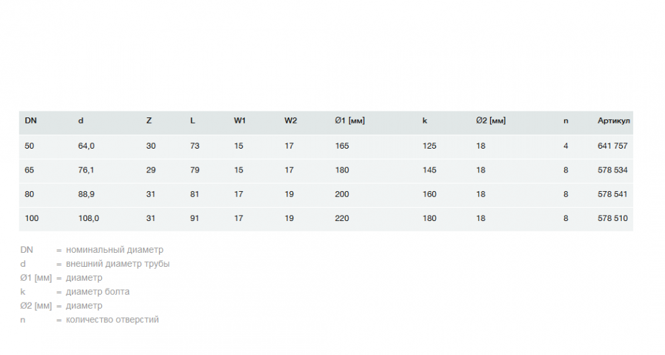Screen dimensions: 665x355
Task: Click the L column header
Action: pyautogui.click(x=193, y=121)
